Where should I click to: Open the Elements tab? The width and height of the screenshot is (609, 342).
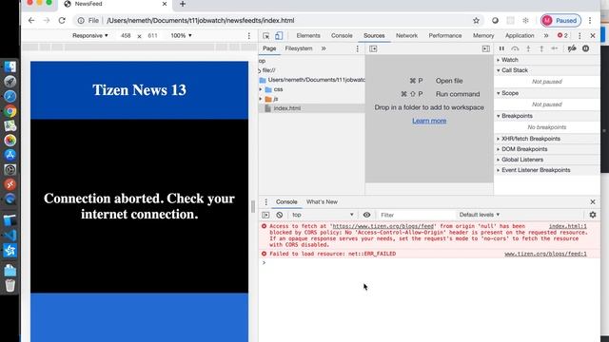tap(308, 36)
